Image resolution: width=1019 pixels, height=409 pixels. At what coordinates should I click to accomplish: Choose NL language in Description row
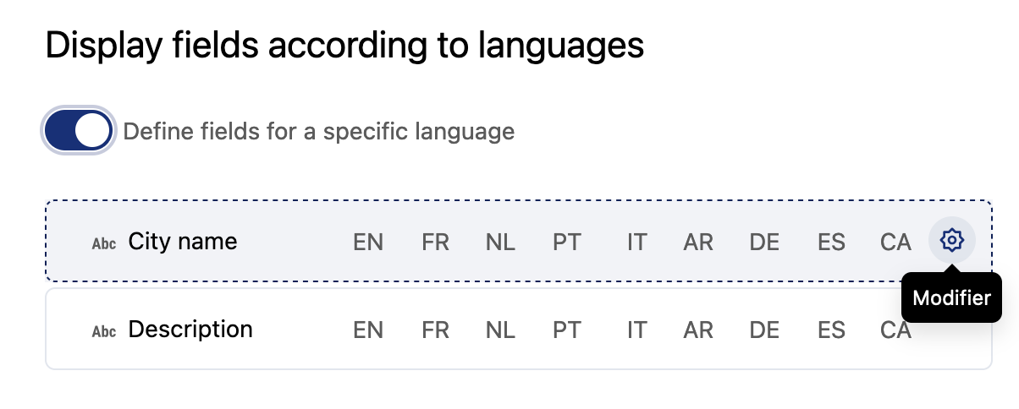coord(500,330)
